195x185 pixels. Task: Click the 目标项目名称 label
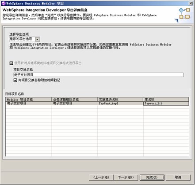[15, 94]
